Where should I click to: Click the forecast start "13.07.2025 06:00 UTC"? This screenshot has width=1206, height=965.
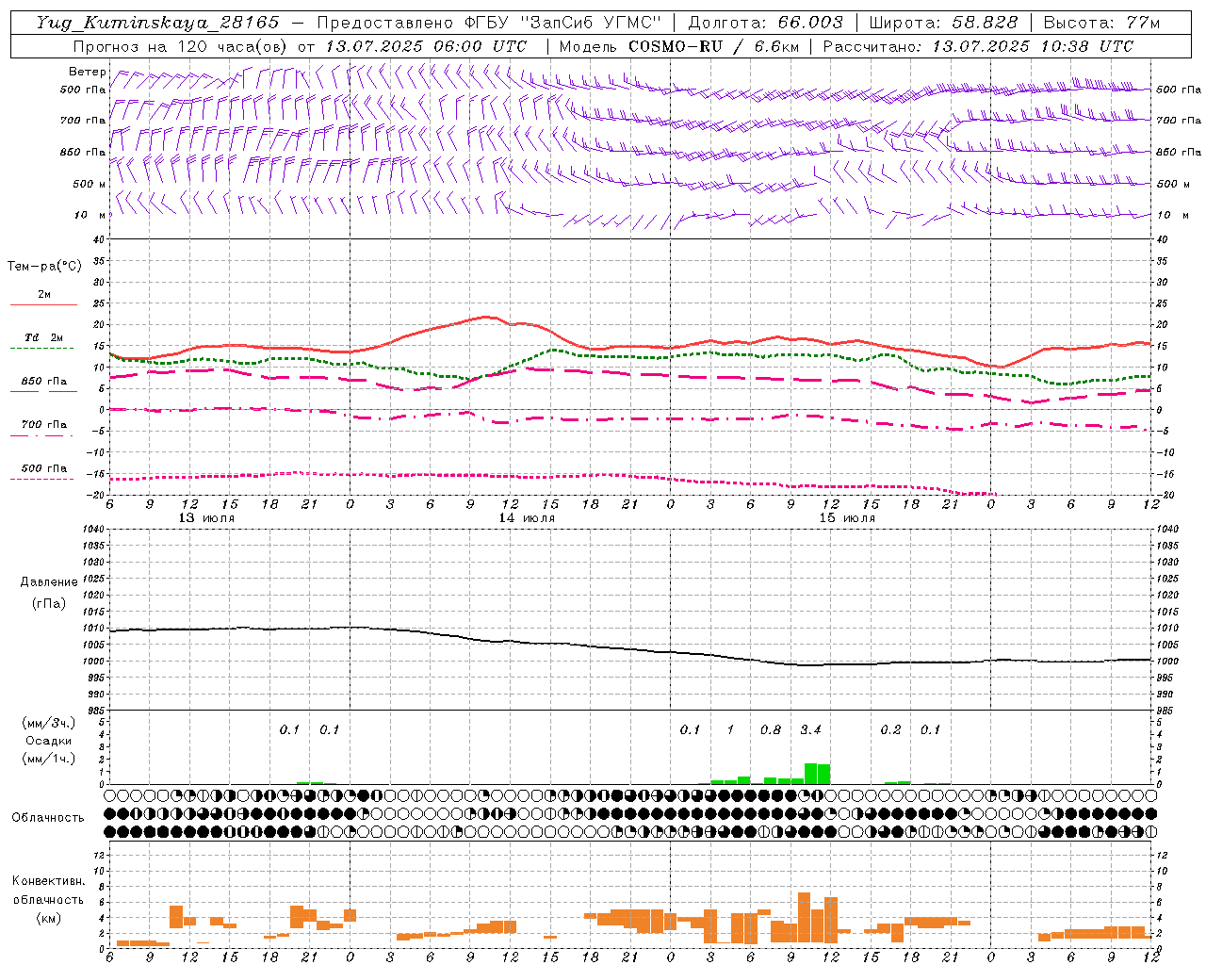[x=426, y=46]
